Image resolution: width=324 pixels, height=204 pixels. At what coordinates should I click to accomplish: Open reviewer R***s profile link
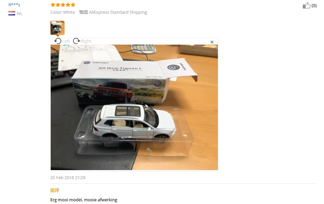pos(14,5)
